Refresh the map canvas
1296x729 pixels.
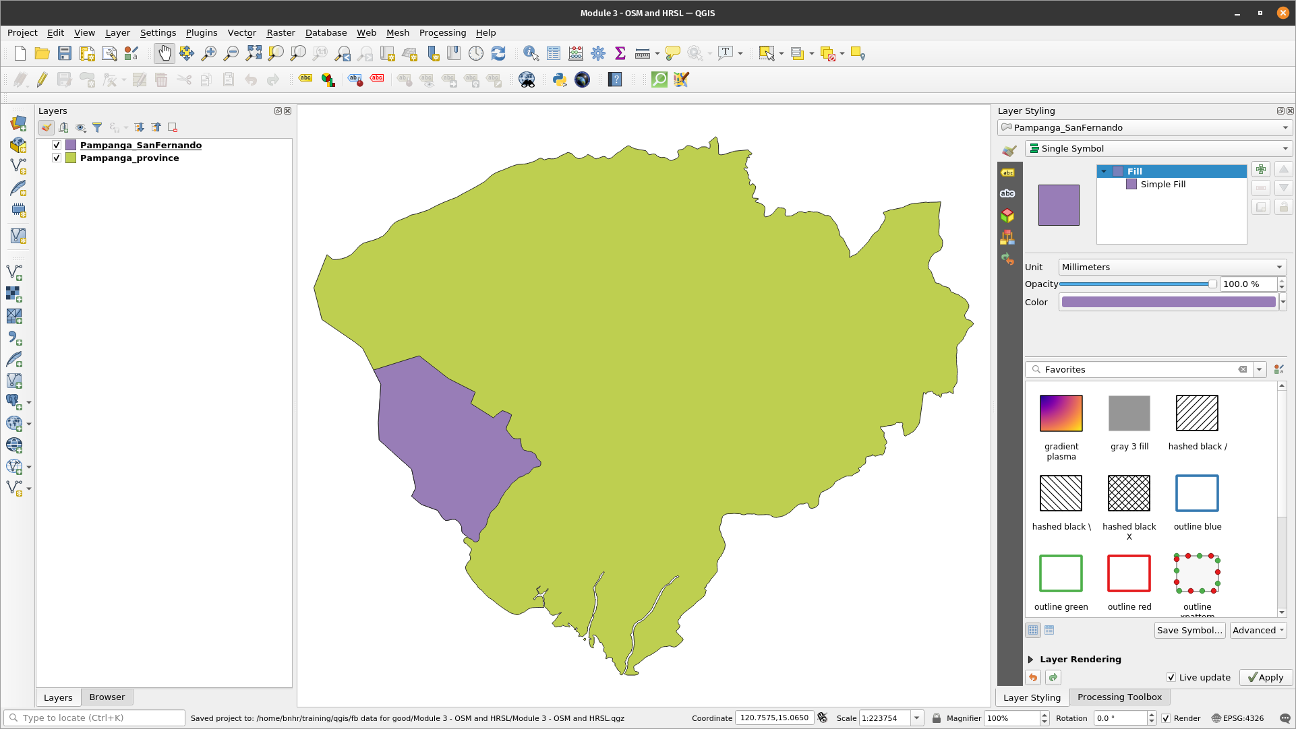click(x=498, y=53)
